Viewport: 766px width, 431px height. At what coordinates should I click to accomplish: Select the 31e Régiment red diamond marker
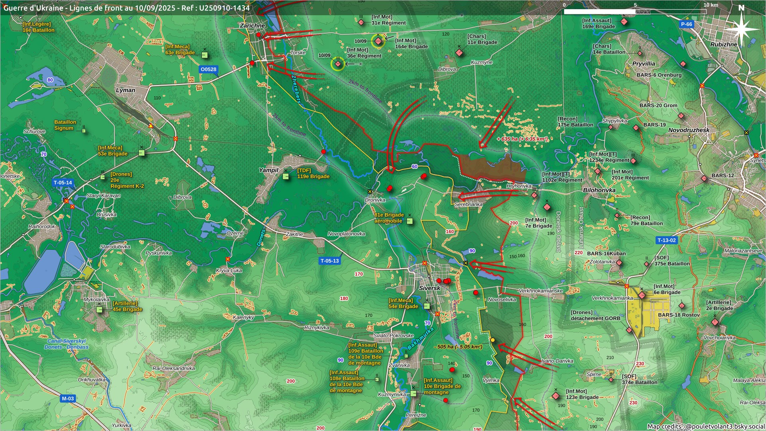click(361, 22)
